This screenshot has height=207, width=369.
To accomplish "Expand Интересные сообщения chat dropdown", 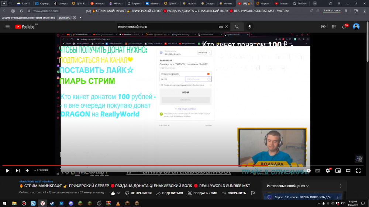I will click(288, 186).
